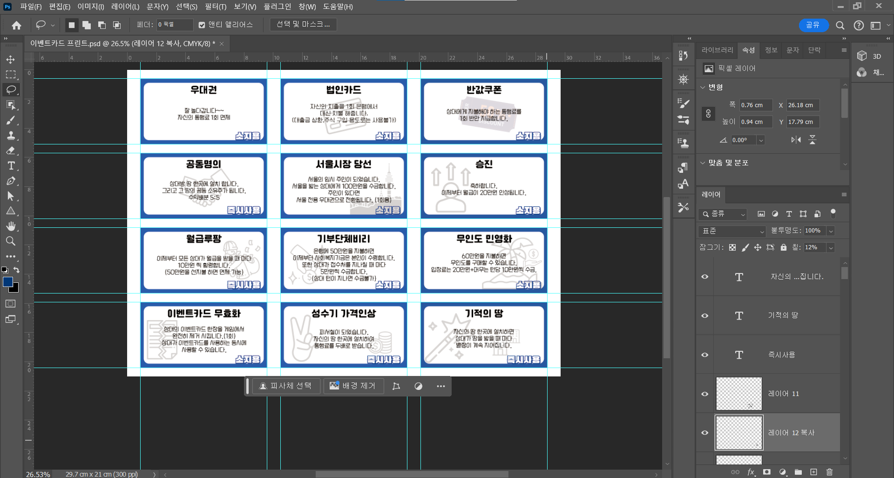The image size is (894, 478).
Task: Click the 폭 width input field
Action: [x=755, y=105]
